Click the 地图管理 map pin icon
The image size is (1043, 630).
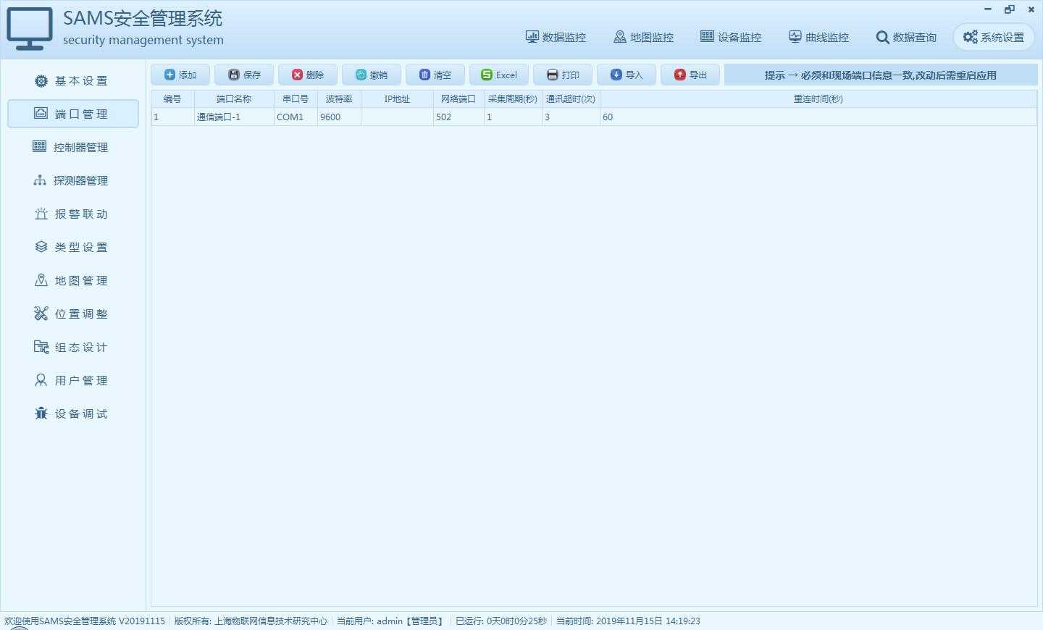tap(41, 280)
